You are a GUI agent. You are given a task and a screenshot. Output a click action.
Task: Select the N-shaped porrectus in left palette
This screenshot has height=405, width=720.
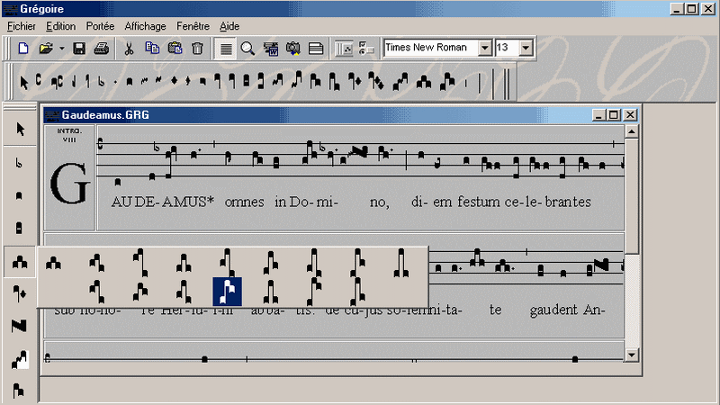[x=19, y=326]
